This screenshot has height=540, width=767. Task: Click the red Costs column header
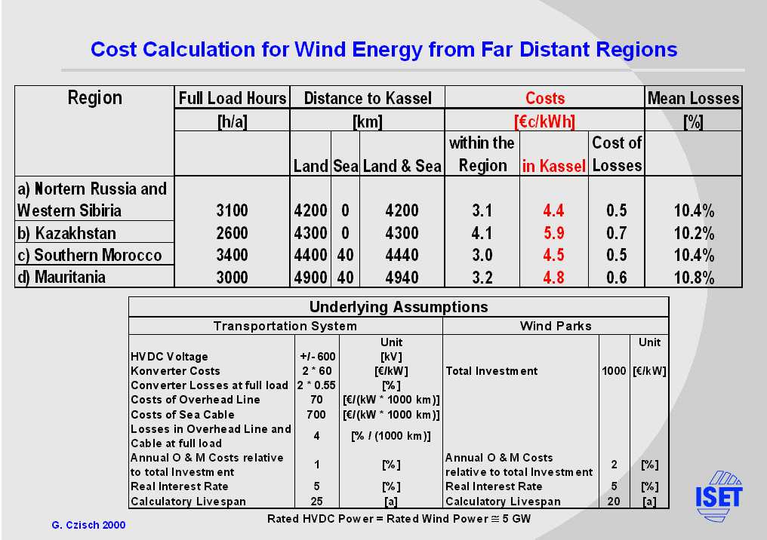pyautogui.click(x=544, y=98)
